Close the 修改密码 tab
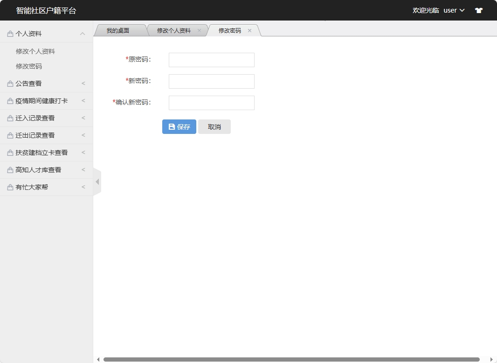497x363 pixels. (x=249, y=30)
